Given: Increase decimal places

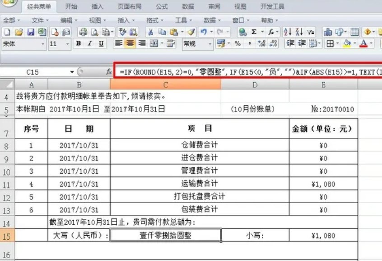Looking at the screenshot, I should click(262, 44).
